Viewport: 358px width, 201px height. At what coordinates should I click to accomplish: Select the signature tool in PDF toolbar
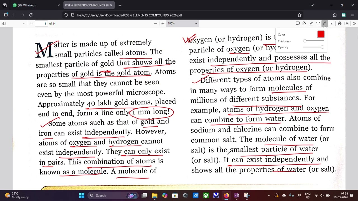pos(304,23)
